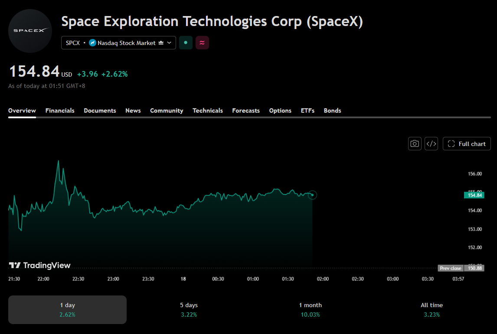497x334 pixels.
Task: Take a chart snapshot with camera icon
Action: tap(415, 144)
